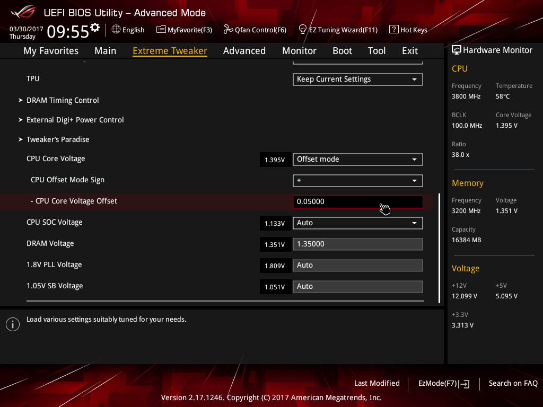
Task: Click the DRAM Voltage input field
Action: click(357, 244)
